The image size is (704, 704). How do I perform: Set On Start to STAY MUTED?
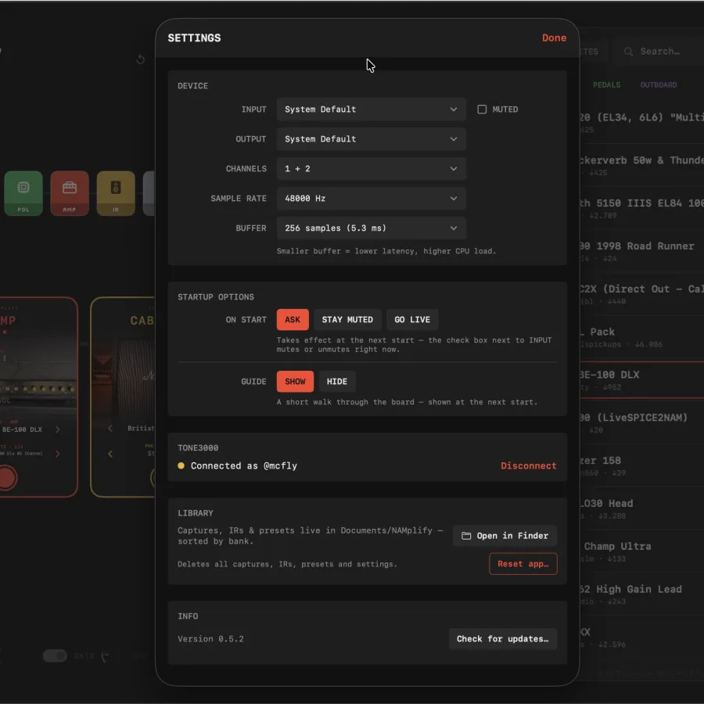pyautogui.click(x=347, y=320)
